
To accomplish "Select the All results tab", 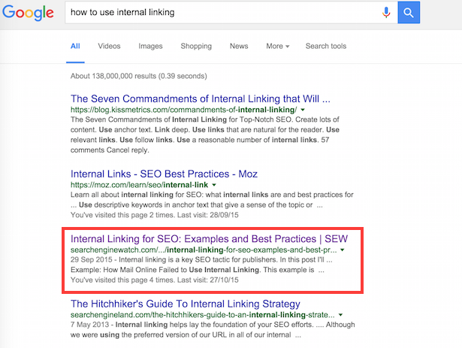I will click(75, 46).
